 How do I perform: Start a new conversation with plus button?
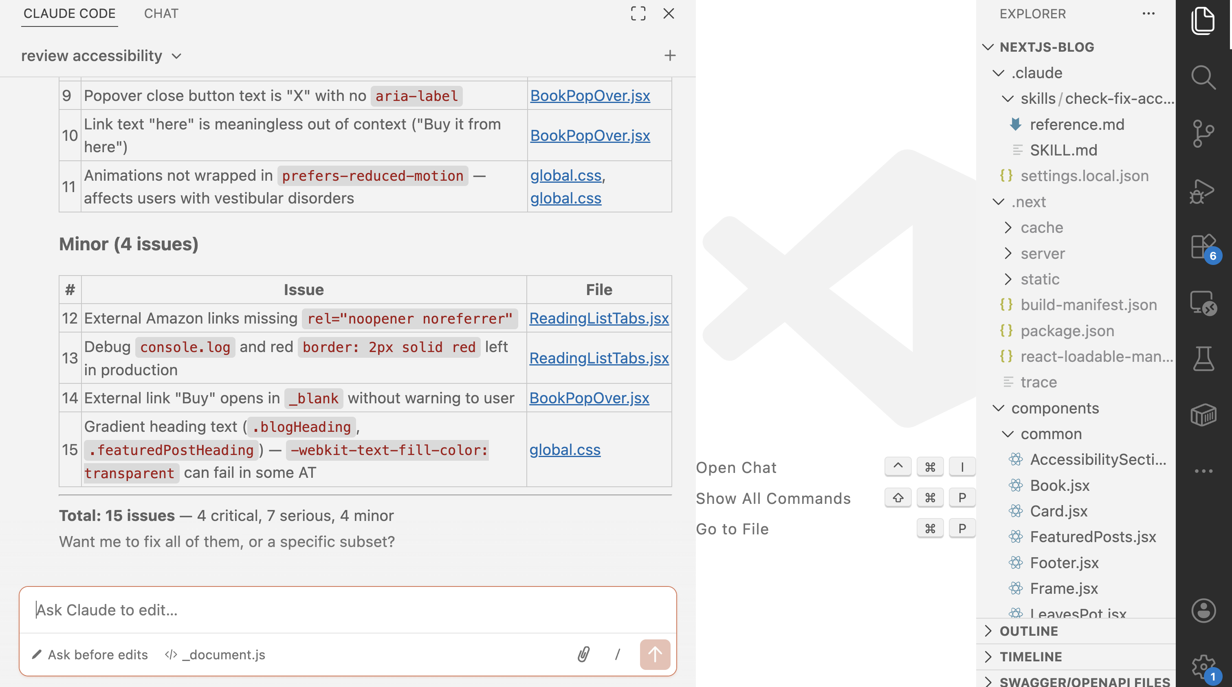pos(669,55)
